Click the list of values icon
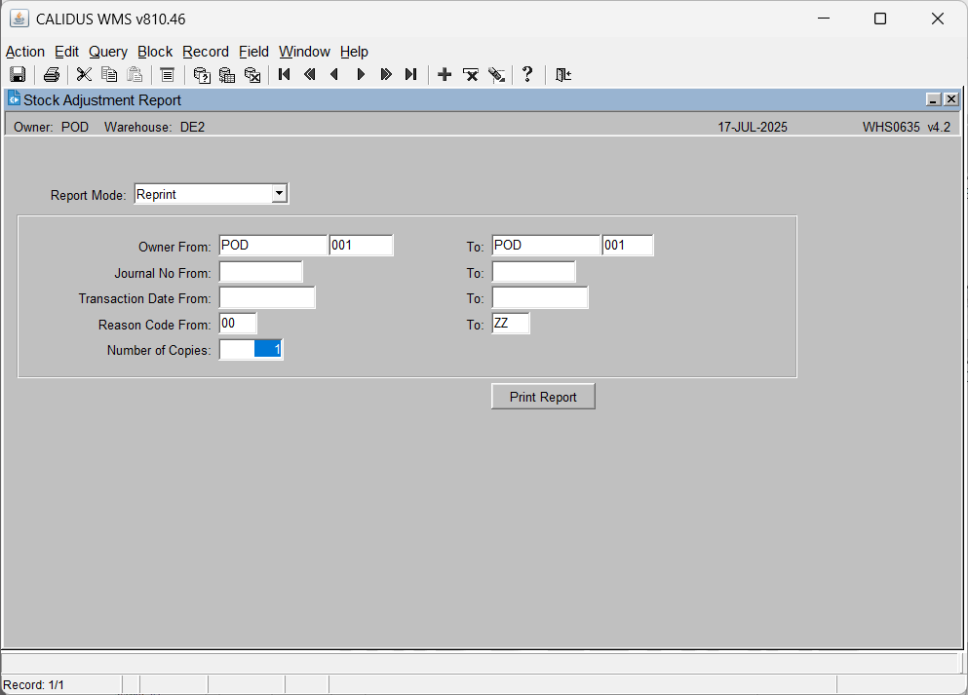This screenshot has width=968, height=695. (168, 75)
